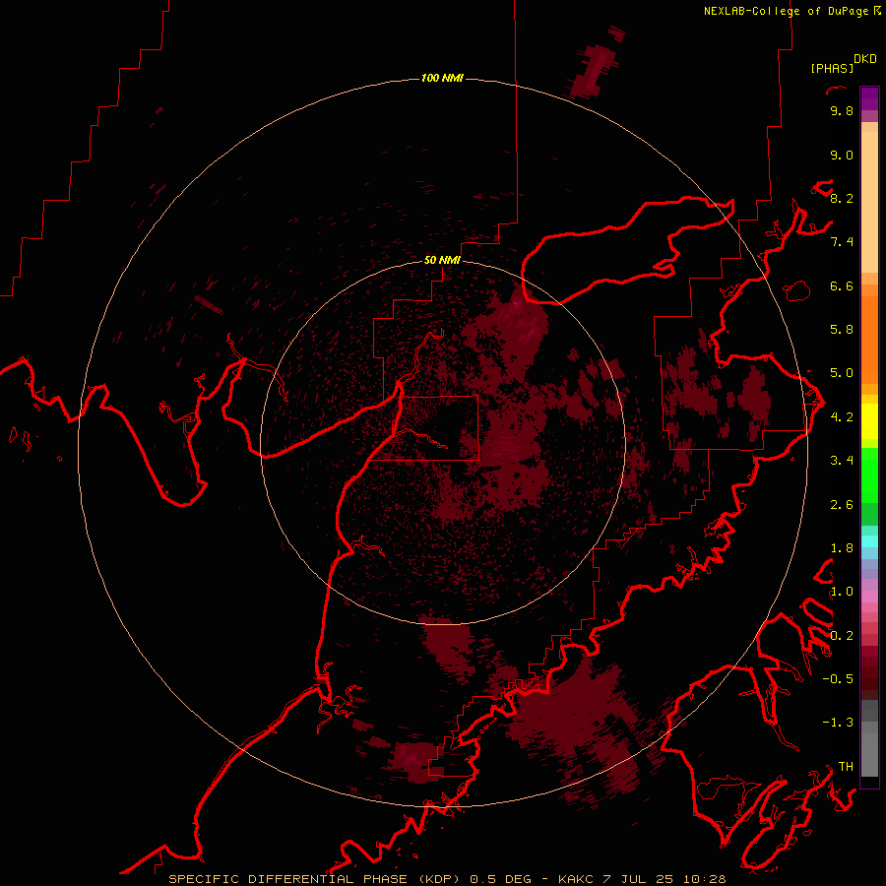
Task: Click the 4.2 value on color scale
Action: [x=842, y=417]
